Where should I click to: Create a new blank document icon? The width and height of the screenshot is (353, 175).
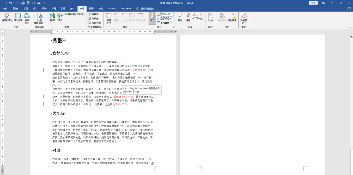point(34,3)
